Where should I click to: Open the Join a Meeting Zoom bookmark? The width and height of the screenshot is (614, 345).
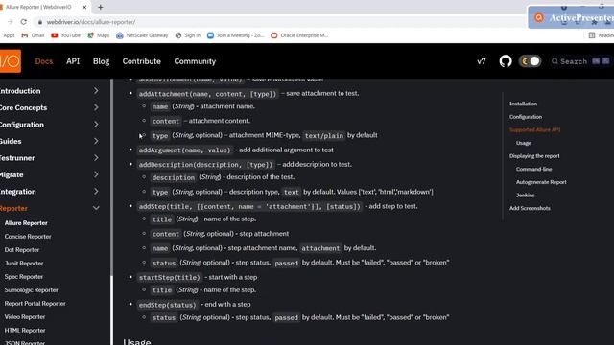[236, 35]
